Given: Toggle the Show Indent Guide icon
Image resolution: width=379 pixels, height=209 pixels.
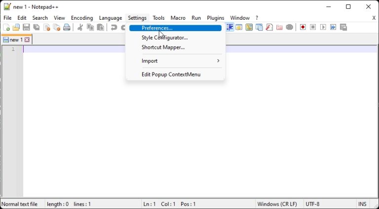Looking at the screenshot, I should pyautogui.click(x=229, y=27).
